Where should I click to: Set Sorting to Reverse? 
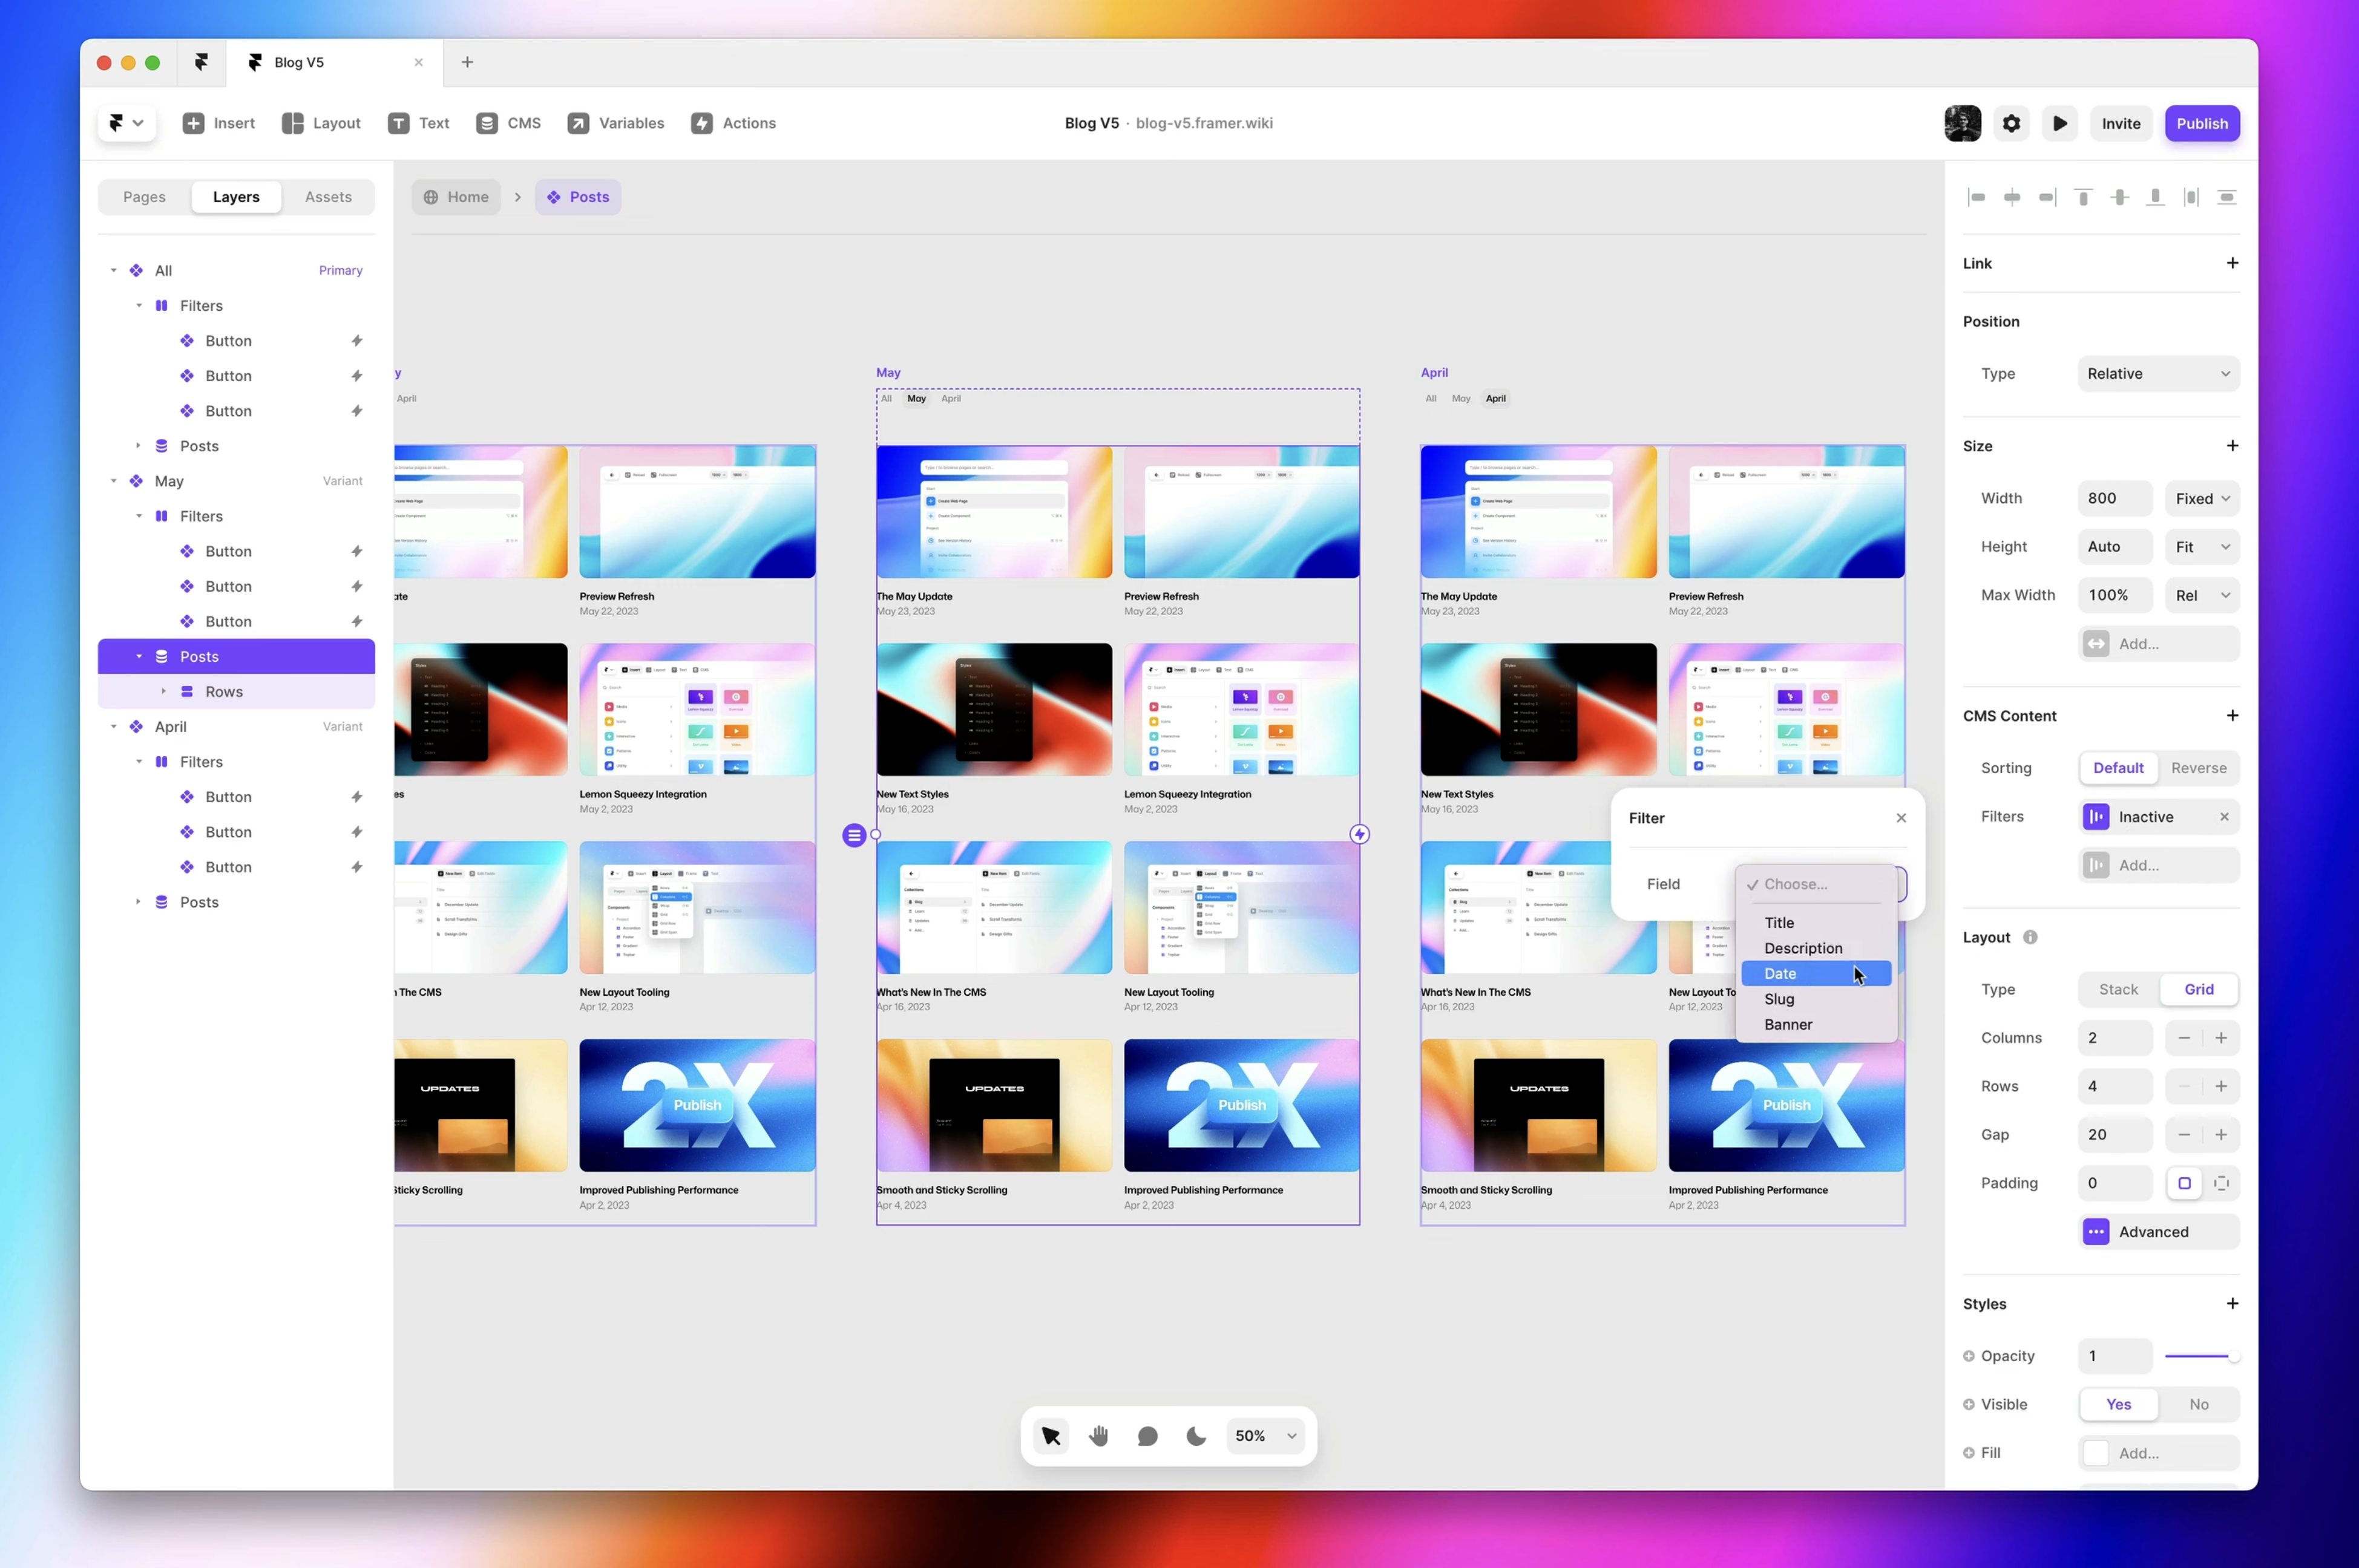tap(2198, 768)
